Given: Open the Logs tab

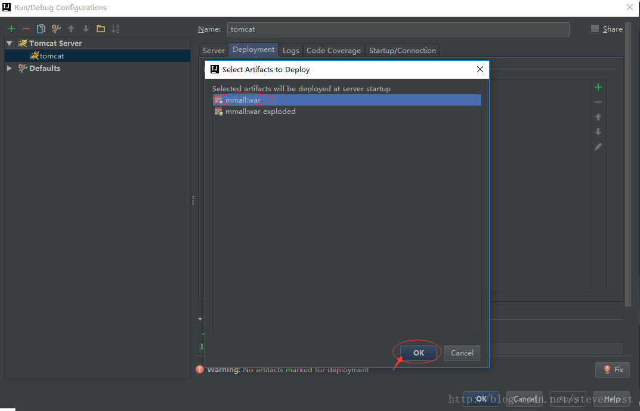Looking at the screenshot, I should (x=291, y=50).
